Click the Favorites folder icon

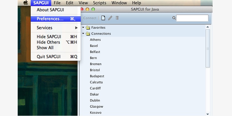[x=88, y=28]
